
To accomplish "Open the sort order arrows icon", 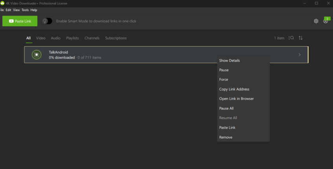I will 300,38.
